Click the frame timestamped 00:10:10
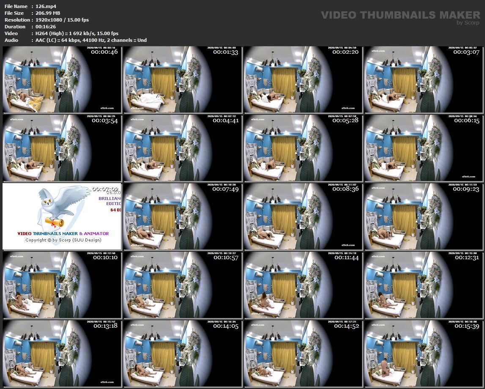This screenshot has width=485, height=389. click(x=62, y=285)
